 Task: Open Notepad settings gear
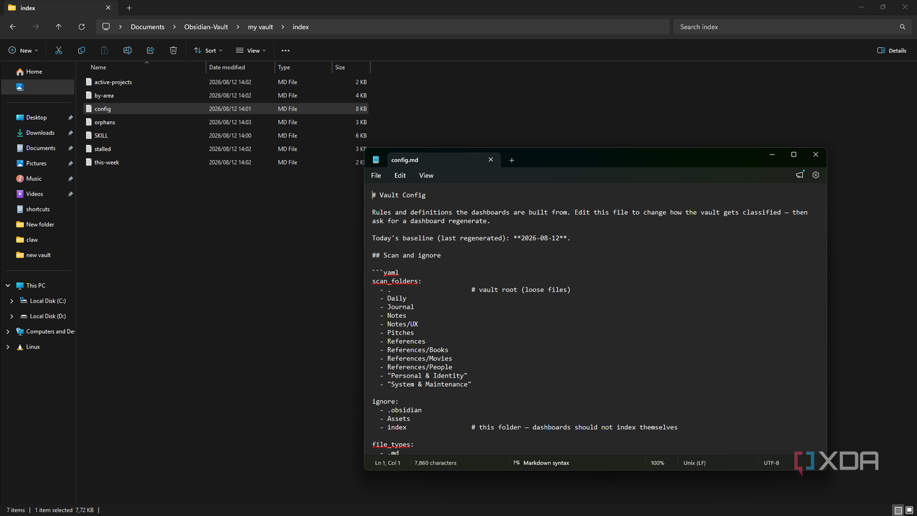[816, 175]
